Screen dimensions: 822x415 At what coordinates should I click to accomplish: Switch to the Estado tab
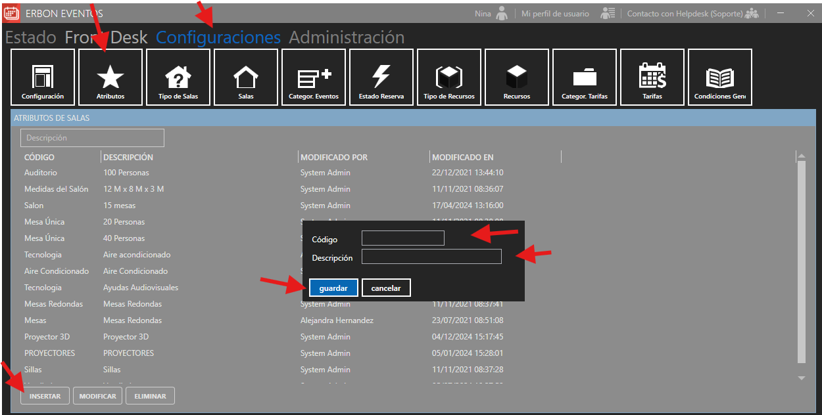(x=30, y=37)
